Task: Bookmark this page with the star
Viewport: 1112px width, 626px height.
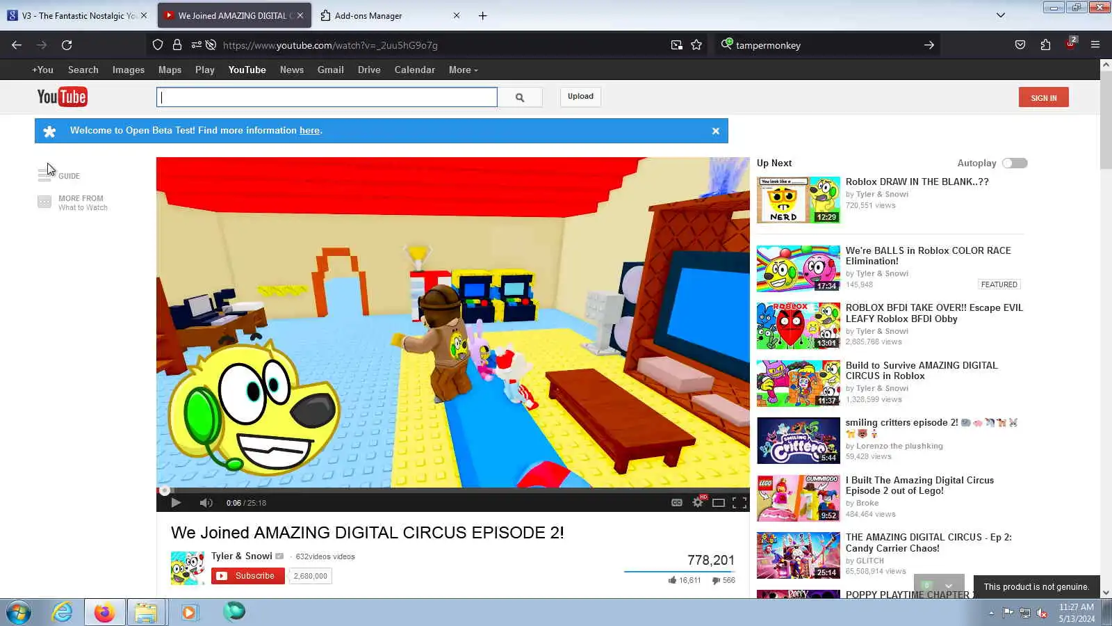Action: pyautogui.click(x=696, y=45)
